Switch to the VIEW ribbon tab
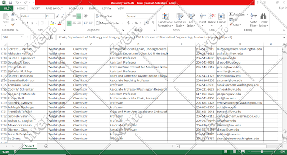The width and height of the screenshot is (287, 155). pyautogui.click(x=120, y=8)
